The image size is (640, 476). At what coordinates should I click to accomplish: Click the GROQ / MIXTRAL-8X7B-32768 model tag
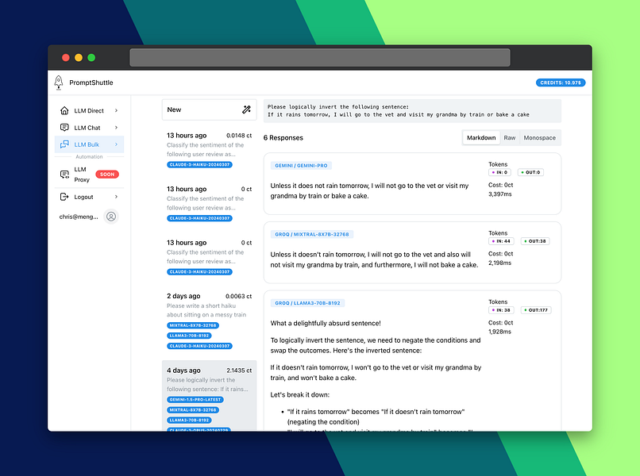coord(312,234)
